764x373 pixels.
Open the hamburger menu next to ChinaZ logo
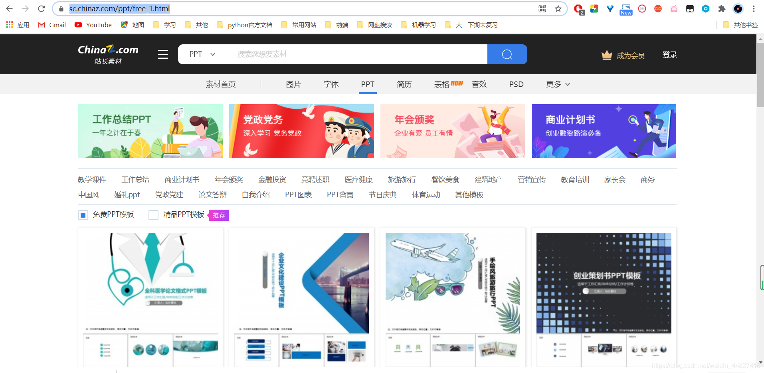point(162,54)
